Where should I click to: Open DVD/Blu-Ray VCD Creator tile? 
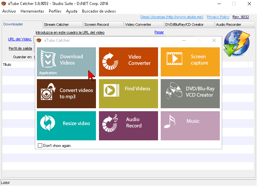point(190,94)
